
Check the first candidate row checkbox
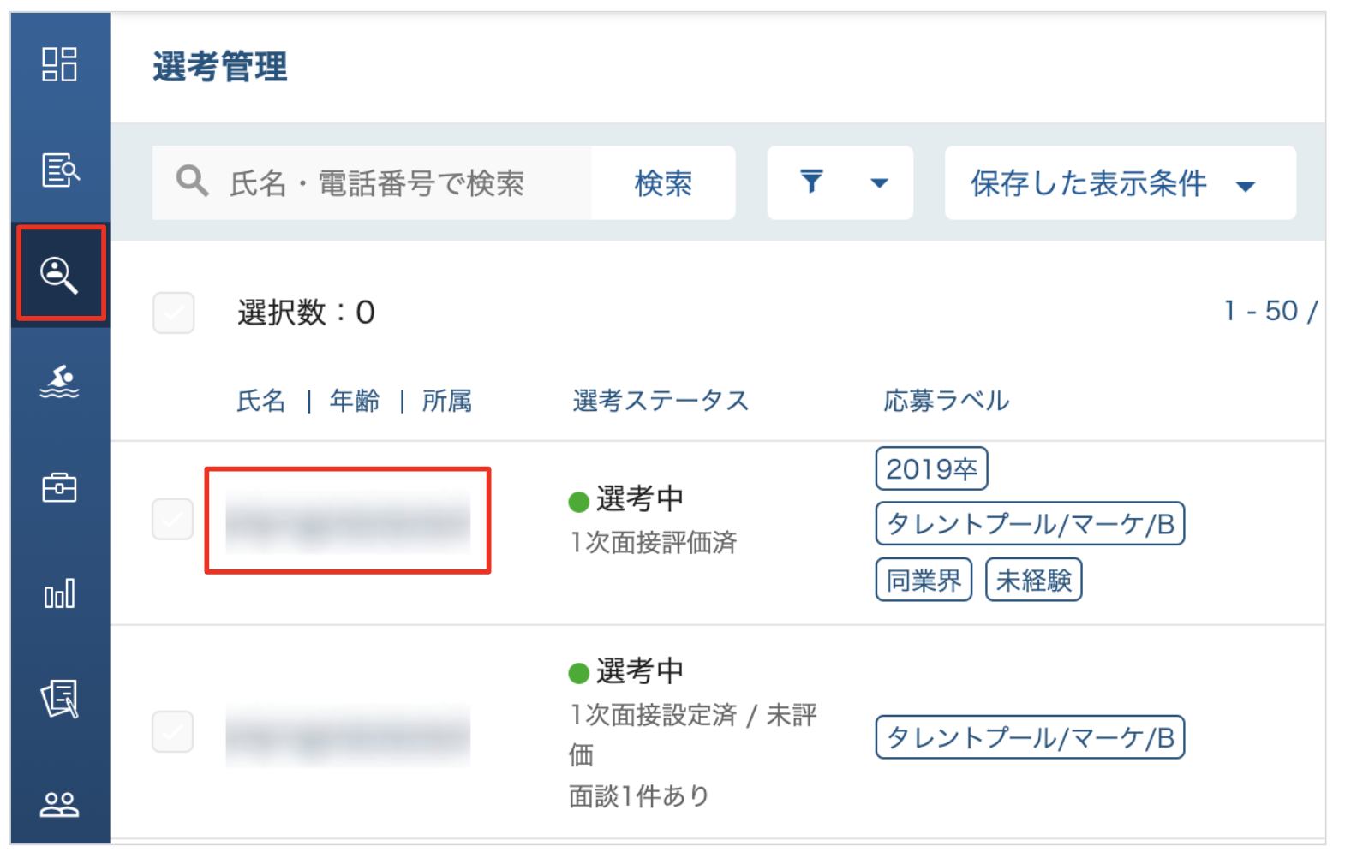coord(172,519)
